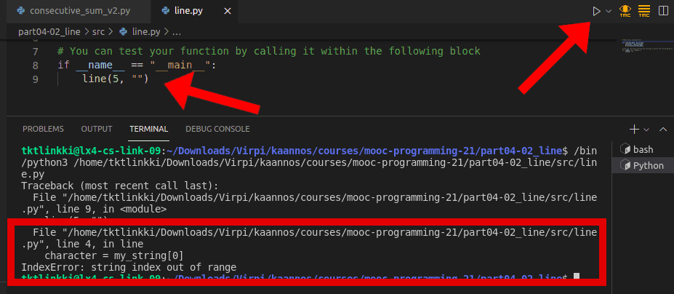
Task: Open the run options dropdown arrow
Action: pyautogui.click(x=609, y=12)
